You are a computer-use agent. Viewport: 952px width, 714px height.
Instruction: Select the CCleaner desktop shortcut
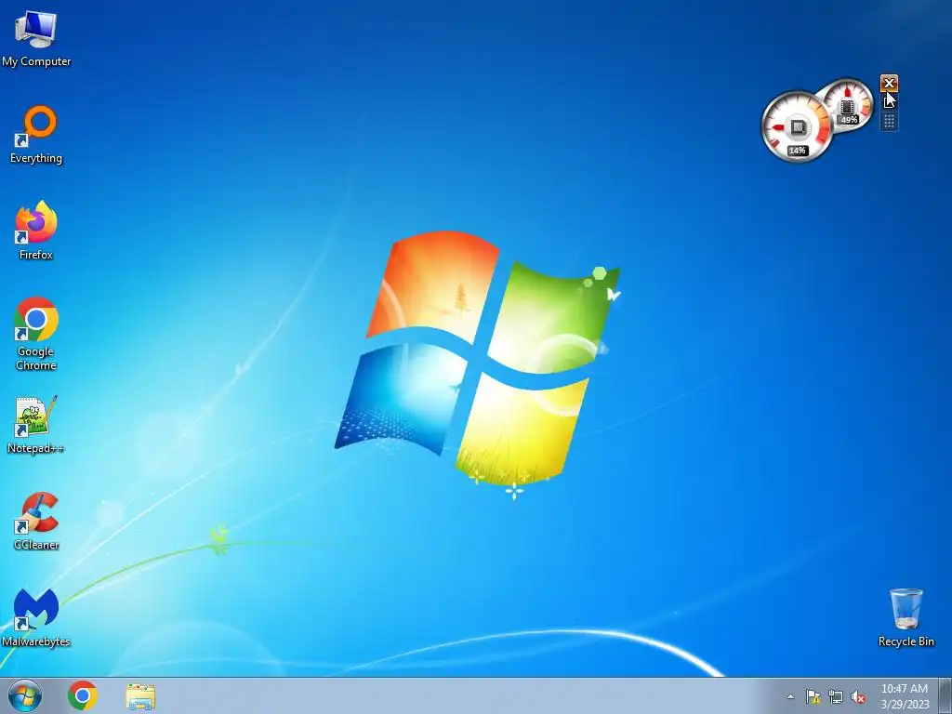click(x=36, y=521)
